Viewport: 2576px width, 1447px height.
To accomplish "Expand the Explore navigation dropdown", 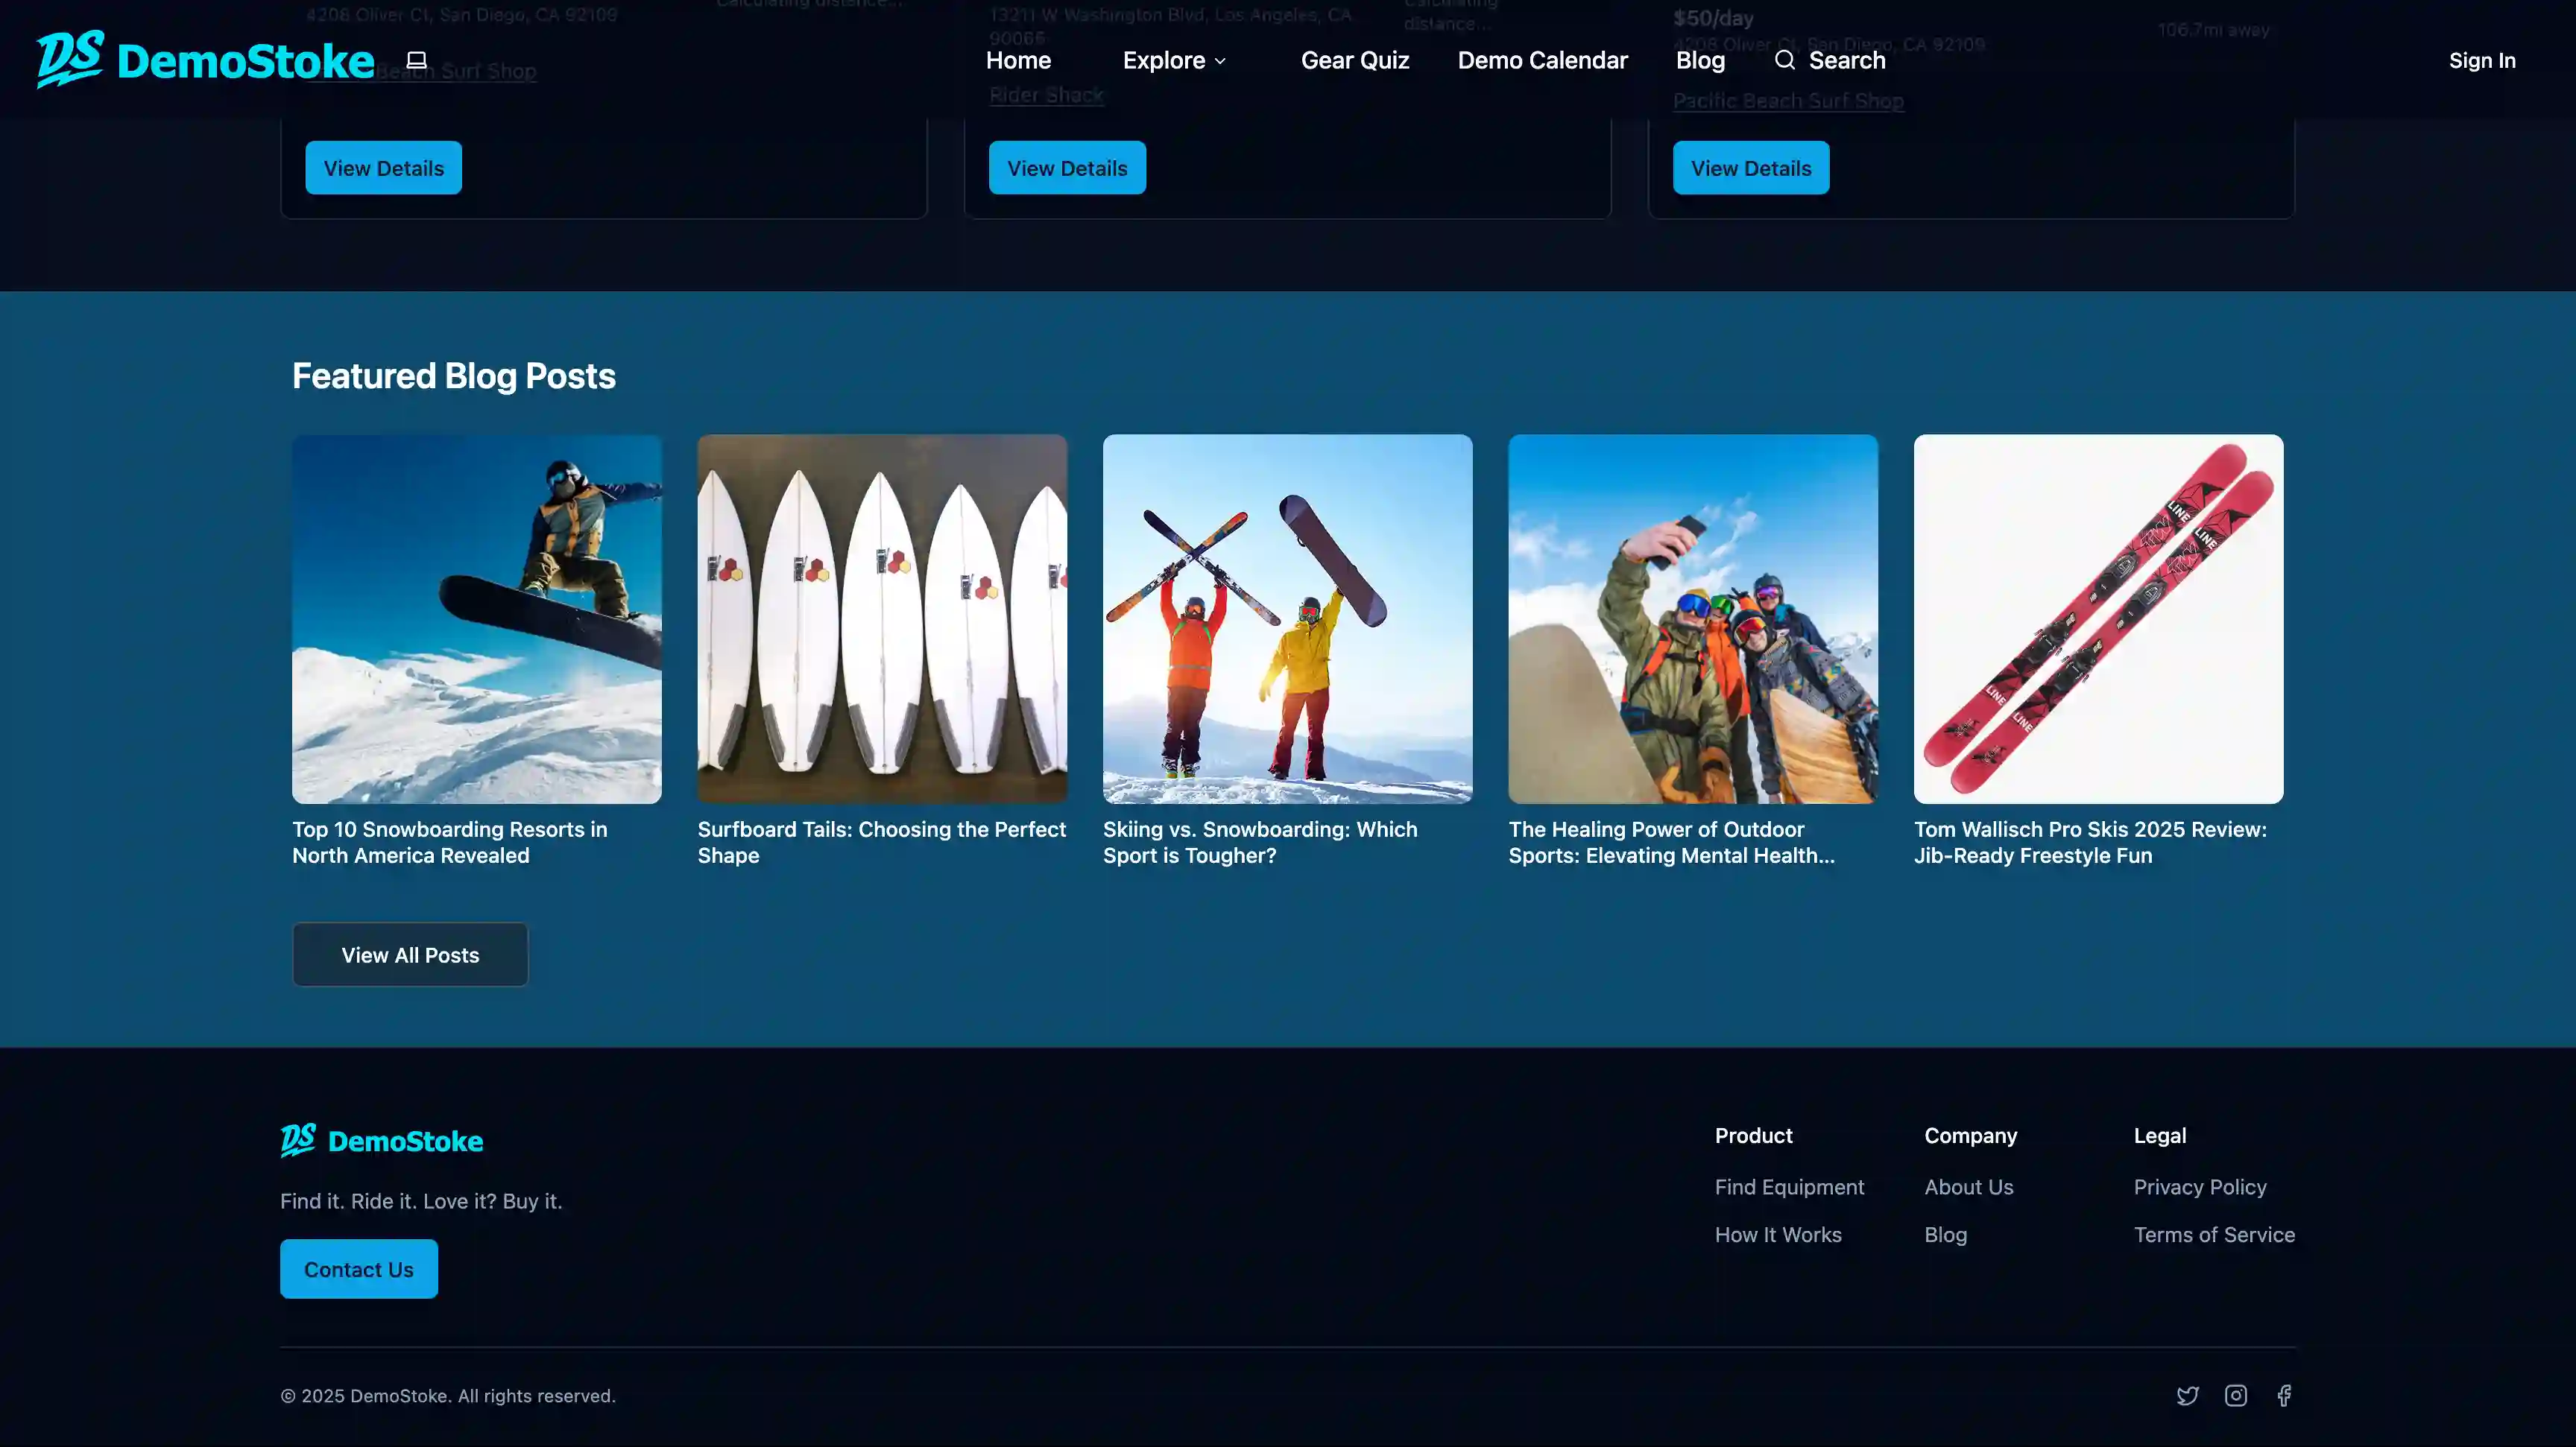I will 1173,60.
